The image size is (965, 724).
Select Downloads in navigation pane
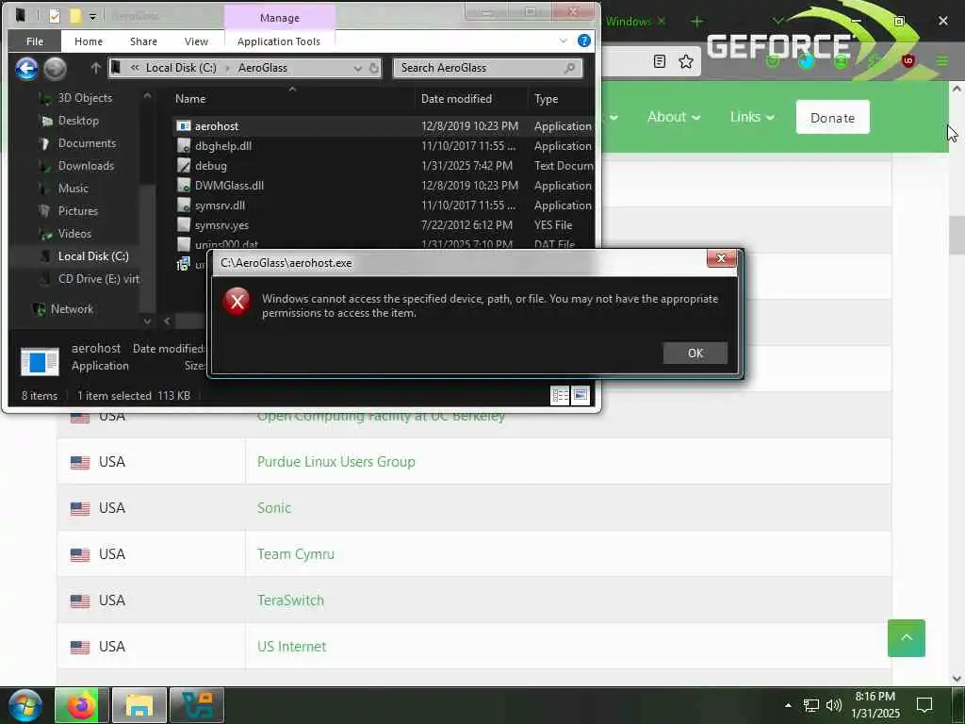pyautogui.click(x=86, y=166)
